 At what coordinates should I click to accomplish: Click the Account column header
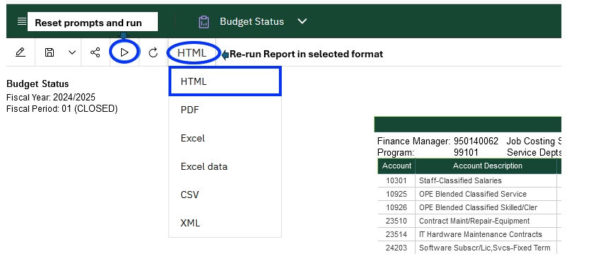click(x=396, y=166)
